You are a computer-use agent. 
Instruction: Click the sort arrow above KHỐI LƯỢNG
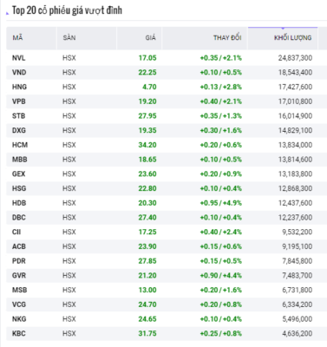pos(283,29)
